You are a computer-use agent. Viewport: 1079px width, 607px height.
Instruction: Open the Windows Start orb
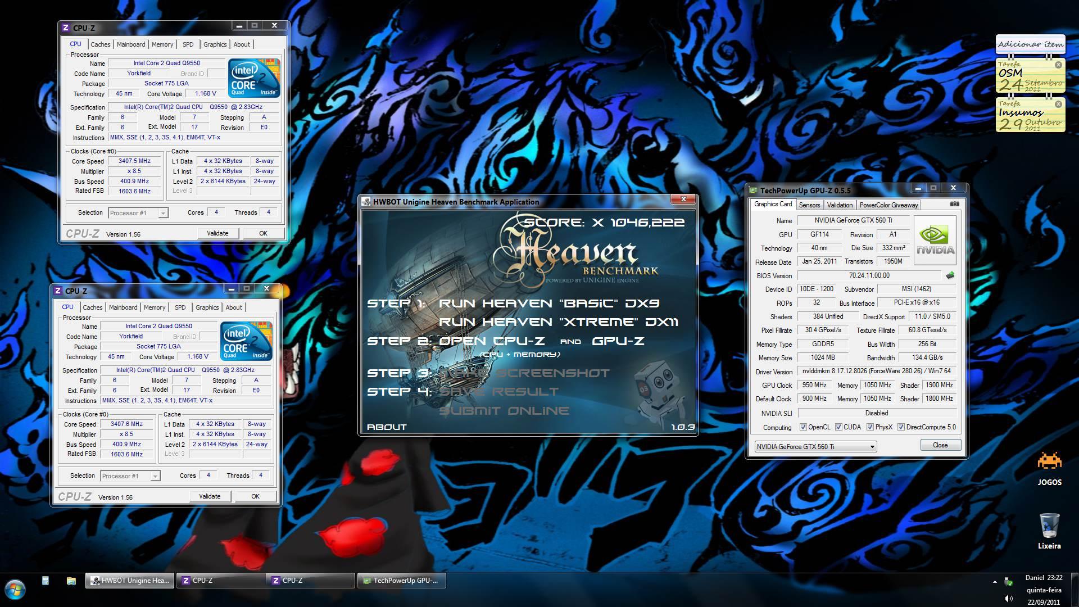[x=15, y=589]
